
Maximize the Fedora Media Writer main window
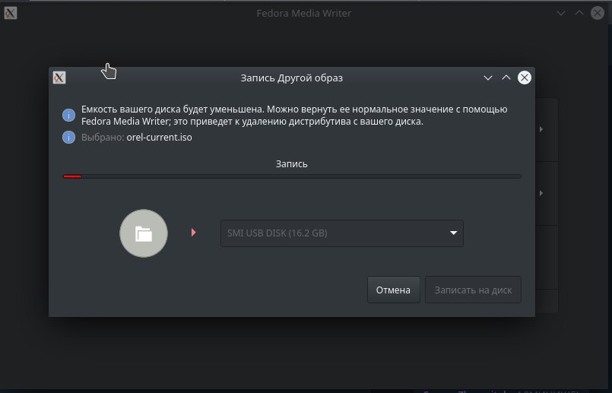579,13
